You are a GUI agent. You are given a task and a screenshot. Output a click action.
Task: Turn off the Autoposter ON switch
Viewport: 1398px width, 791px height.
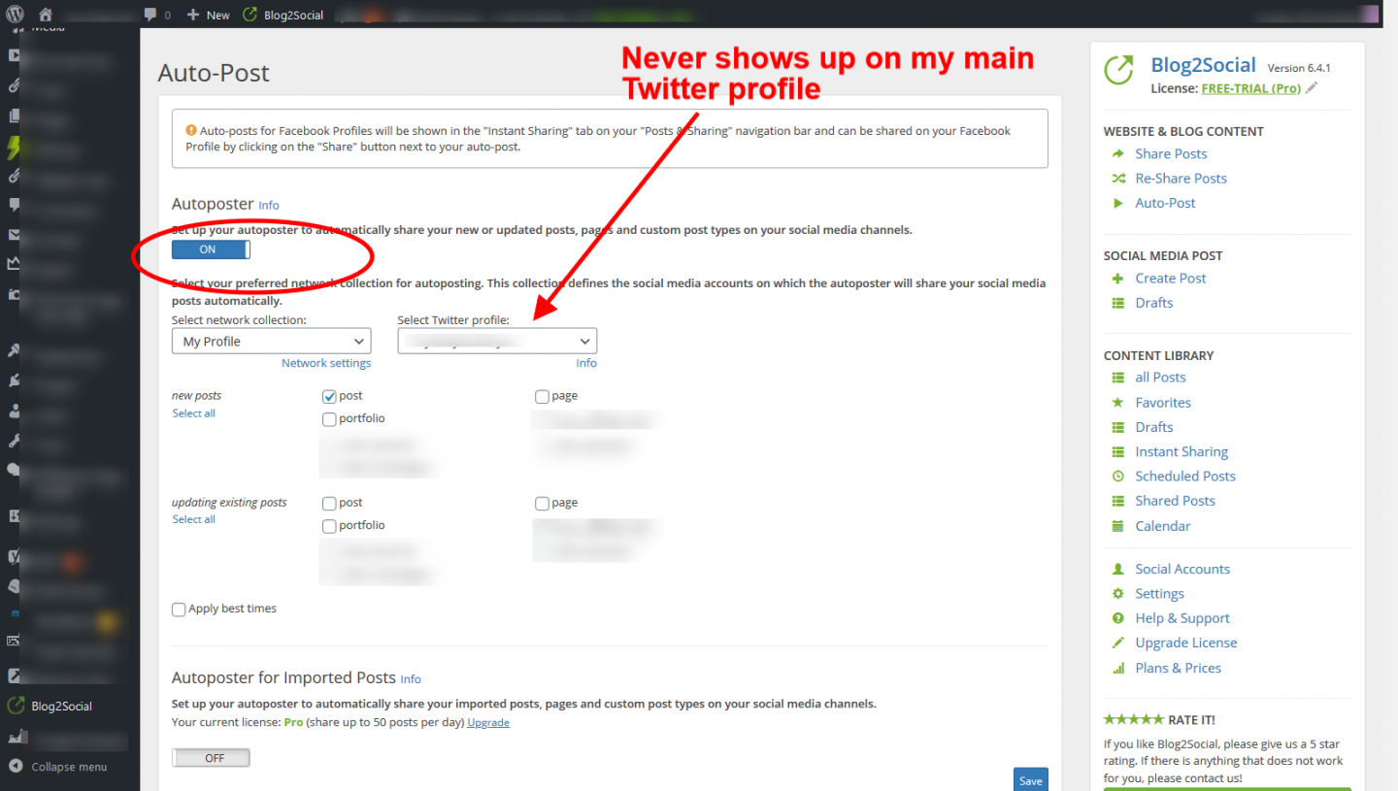point(211,249)
